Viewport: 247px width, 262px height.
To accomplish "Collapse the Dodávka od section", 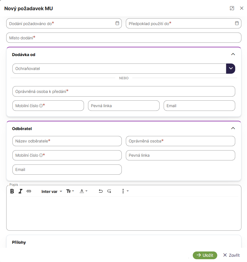I will tap(233, 54).
